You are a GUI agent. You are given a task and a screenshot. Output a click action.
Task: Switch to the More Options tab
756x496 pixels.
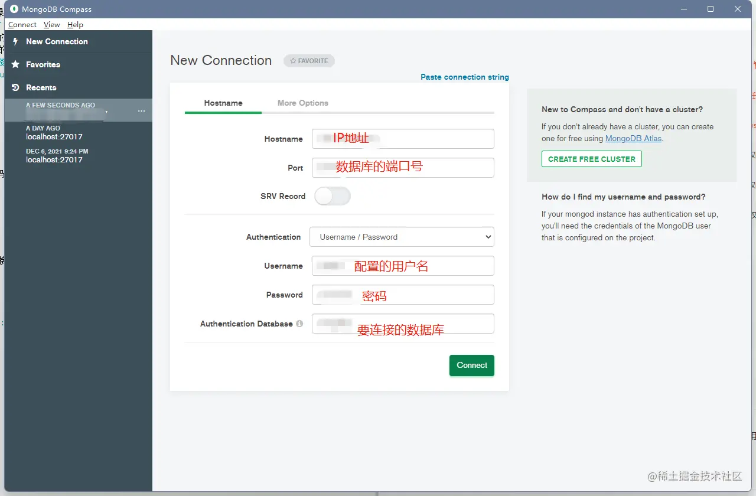pos(302,103)
